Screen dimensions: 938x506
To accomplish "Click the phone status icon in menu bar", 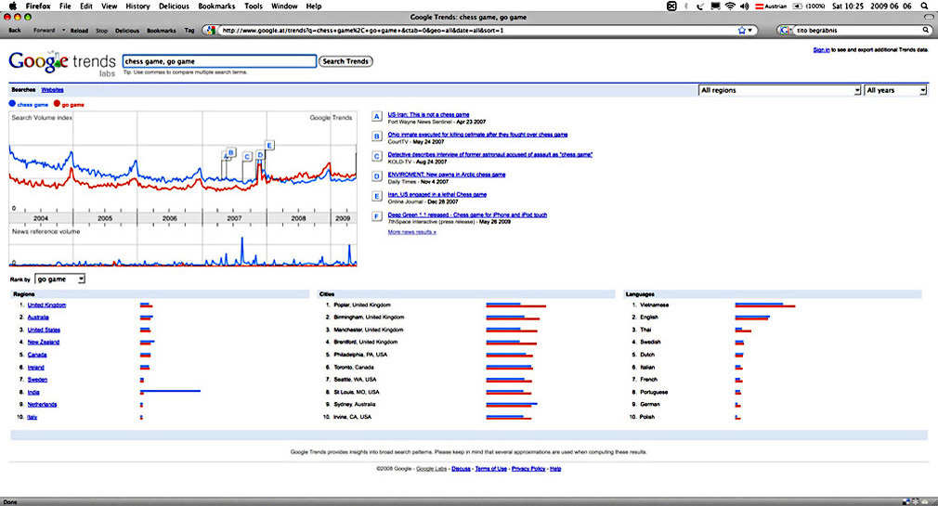I will 700,6.
